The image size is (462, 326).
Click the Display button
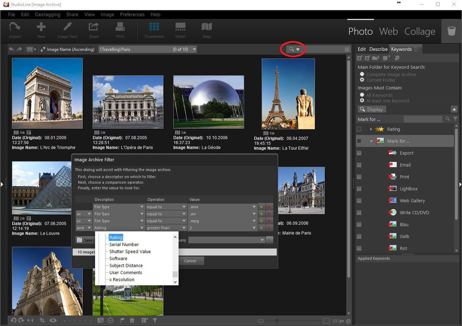[x=372, y=109]
